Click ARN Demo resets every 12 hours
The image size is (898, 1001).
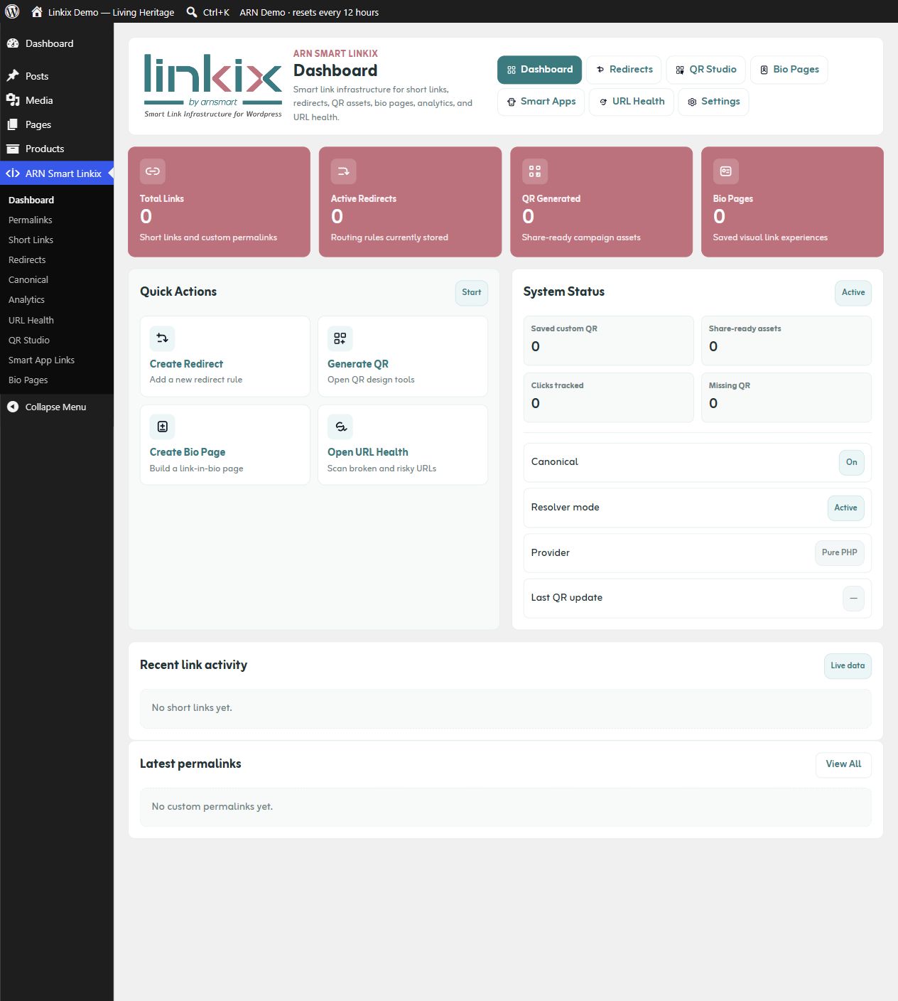tap(309, 12)
